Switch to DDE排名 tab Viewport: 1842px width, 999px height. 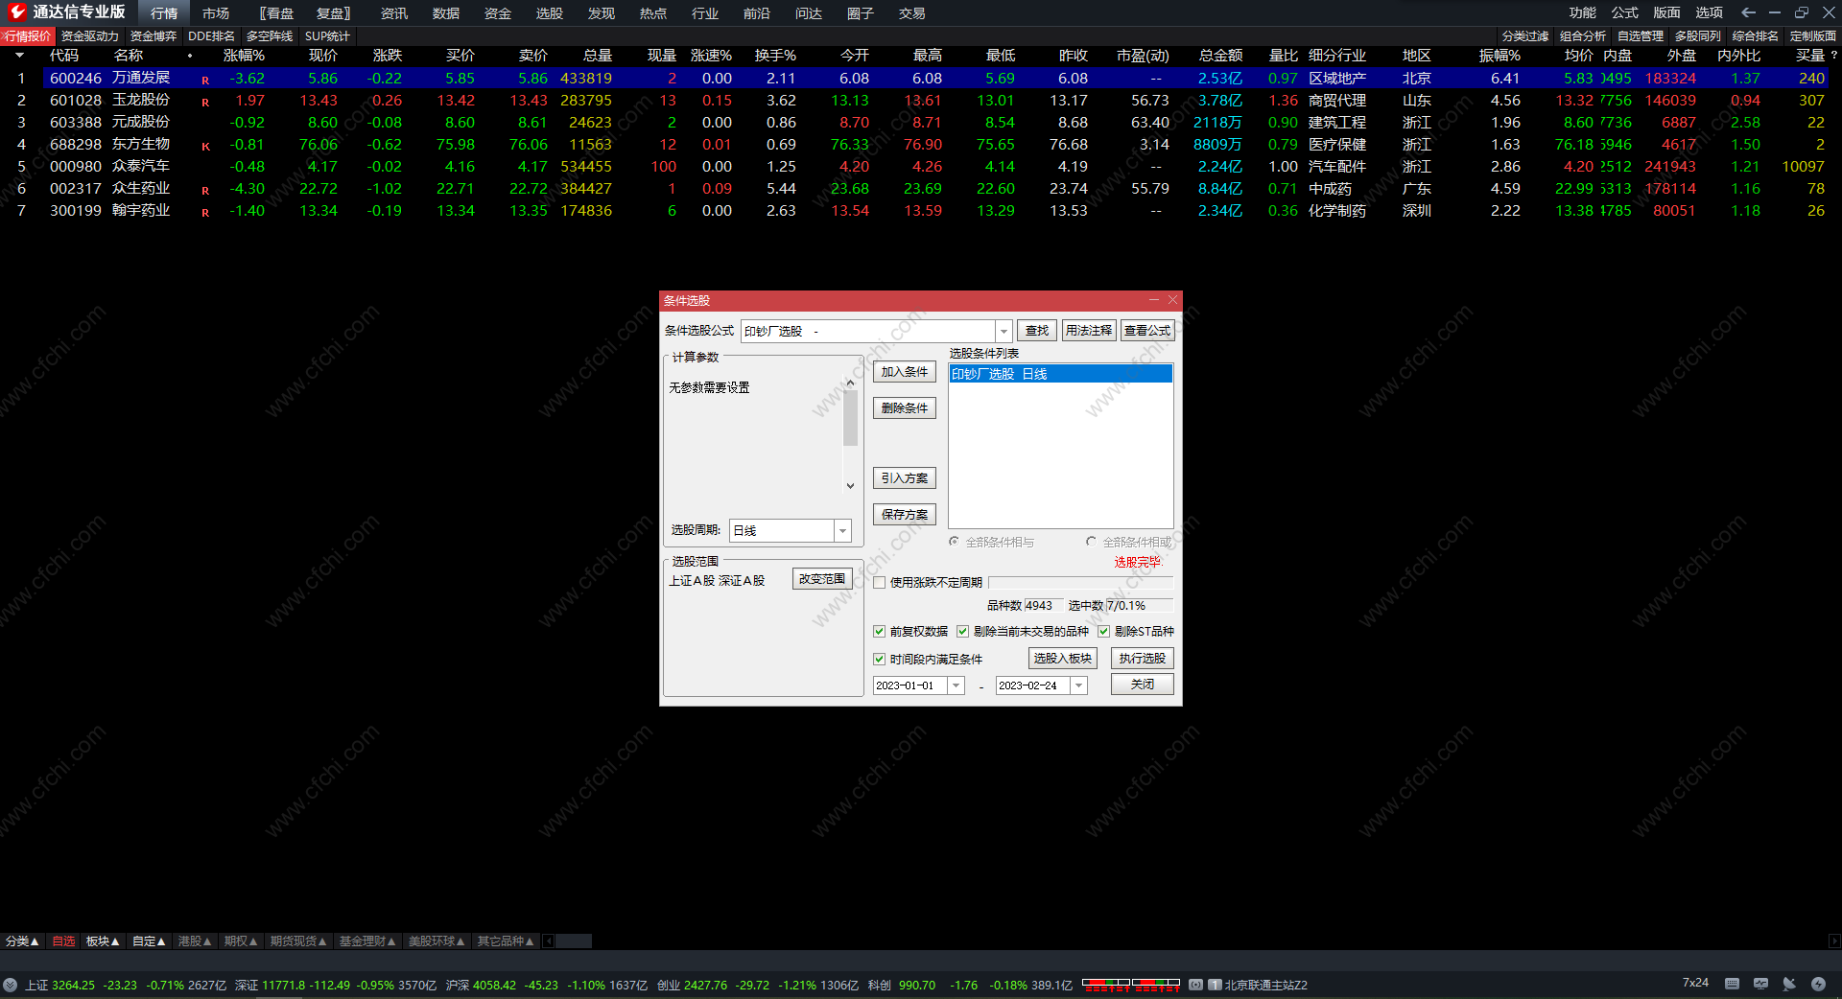pyautogui.click(x=211, y=35)
